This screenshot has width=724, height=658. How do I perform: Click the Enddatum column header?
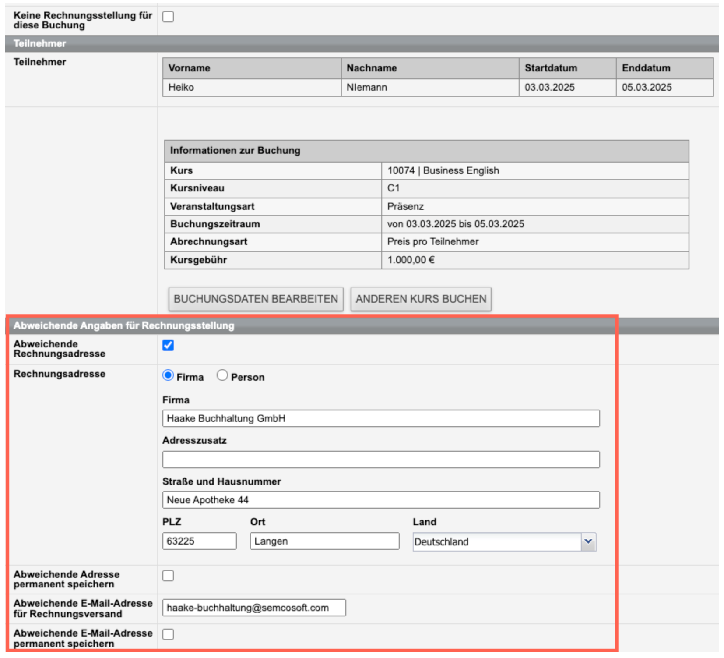[x=664, y=68]
